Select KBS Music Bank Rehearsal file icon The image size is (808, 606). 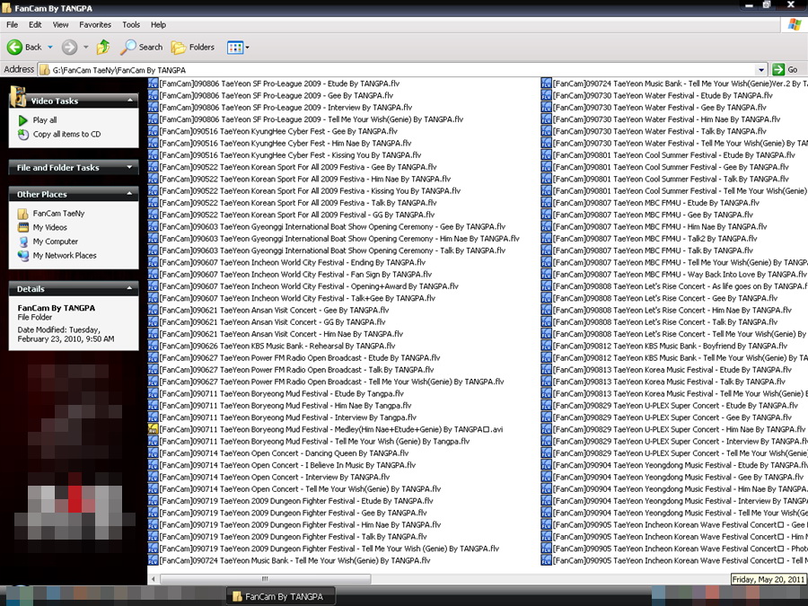(153, 346)
